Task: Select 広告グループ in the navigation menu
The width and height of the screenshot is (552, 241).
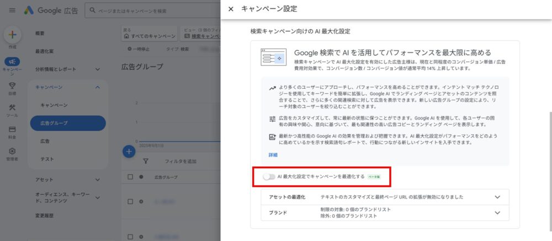Action: point(68,123)
